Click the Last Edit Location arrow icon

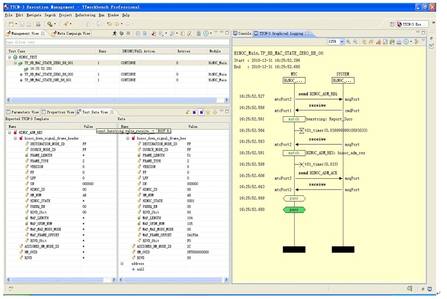(x=109, y=24)
